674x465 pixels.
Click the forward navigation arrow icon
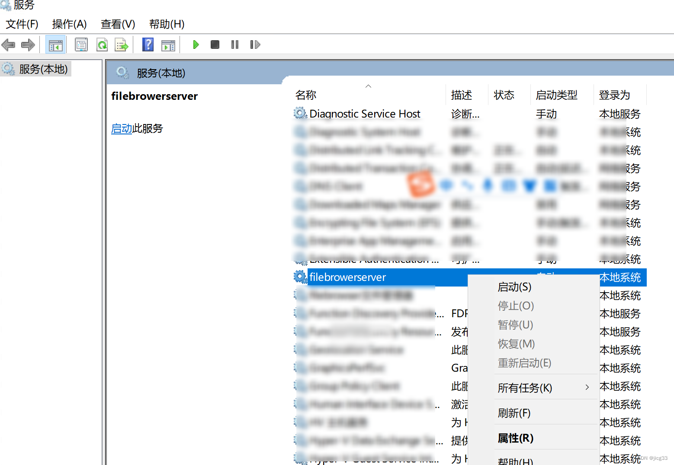(27, 45)
